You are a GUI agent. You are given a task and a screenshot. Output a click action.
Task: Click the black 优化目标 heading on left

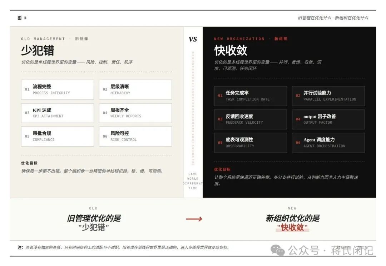[x=29, y=163]
